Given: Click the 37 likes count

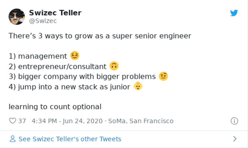Looking at the screenshot, I should (x=22, y=121).
